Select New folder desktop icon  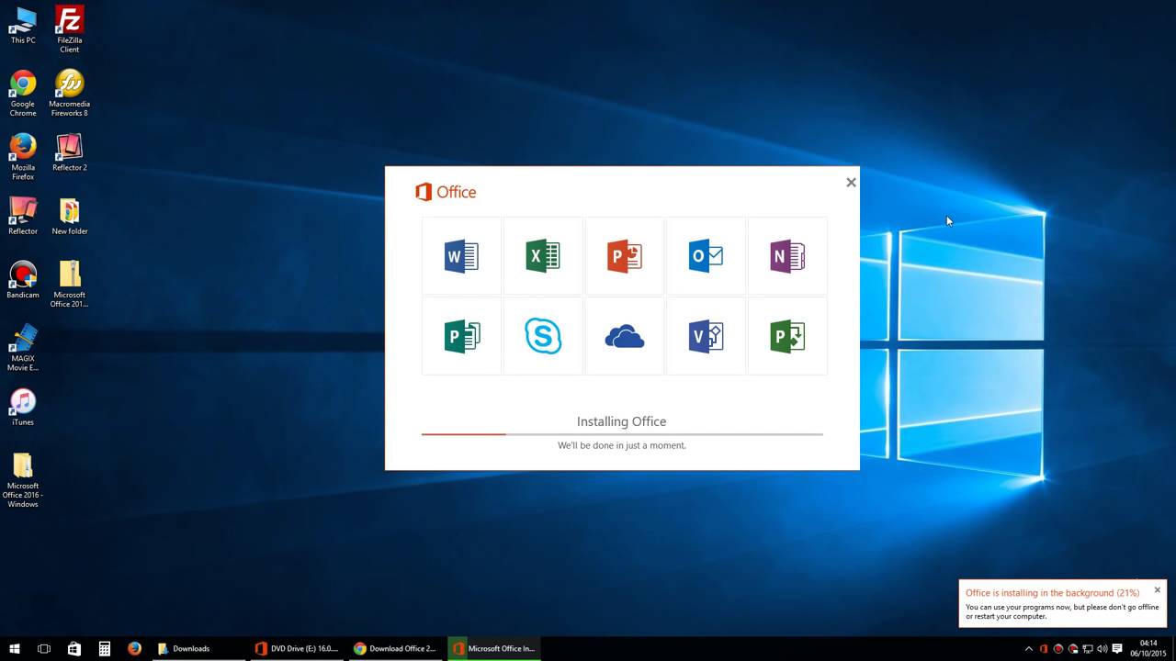tap(70, 217)
